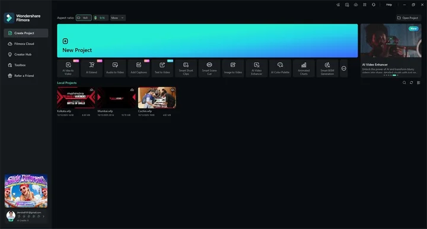Screen dimensions: 427x229
Task: Click the account email address
Action: (x=29, y=212)
